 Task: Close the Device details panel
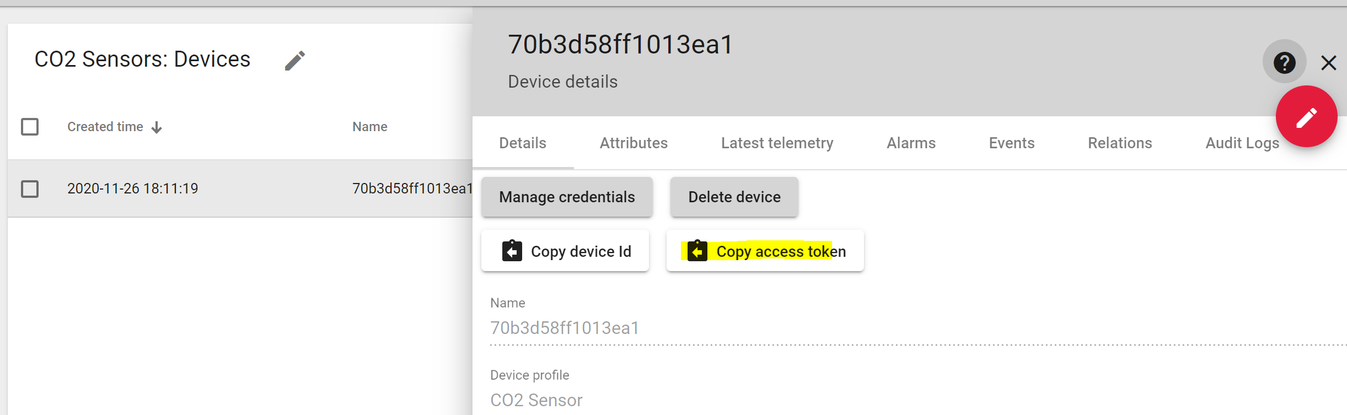(x=1329, y=63)
